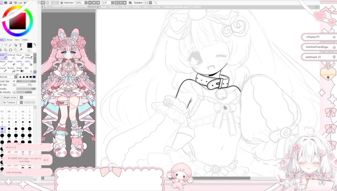Image resolution: width=337 pixels, height=191 pixels.
Task: Zoom out with the minus button
Action: click(90, 3)
